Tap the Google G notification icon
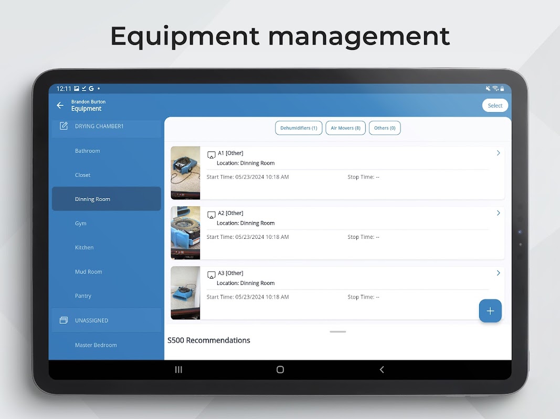560x419 pixels. click(91, 89)
